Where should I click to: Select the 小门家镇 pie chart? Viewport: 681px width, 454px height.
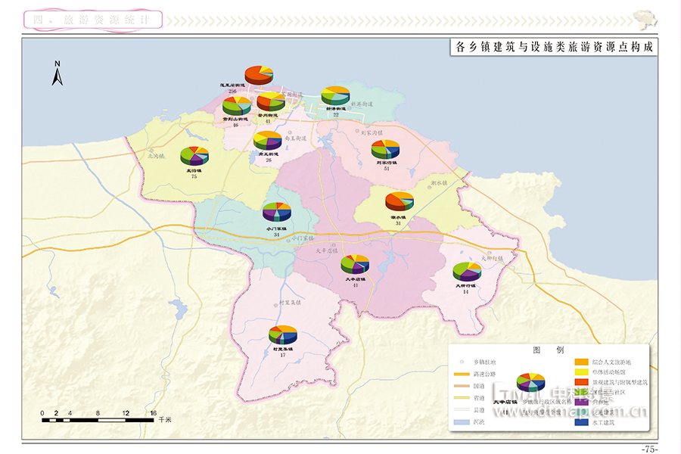[277, 212]
